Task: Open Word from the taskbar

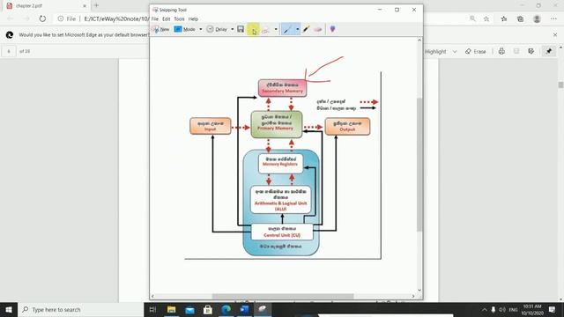Action: point(244,309)
